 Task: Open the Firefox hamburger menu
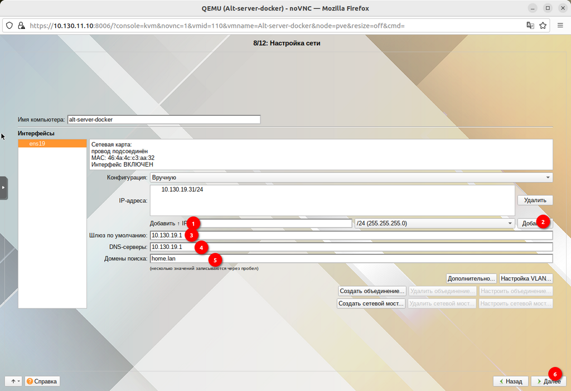coord(560,26)
